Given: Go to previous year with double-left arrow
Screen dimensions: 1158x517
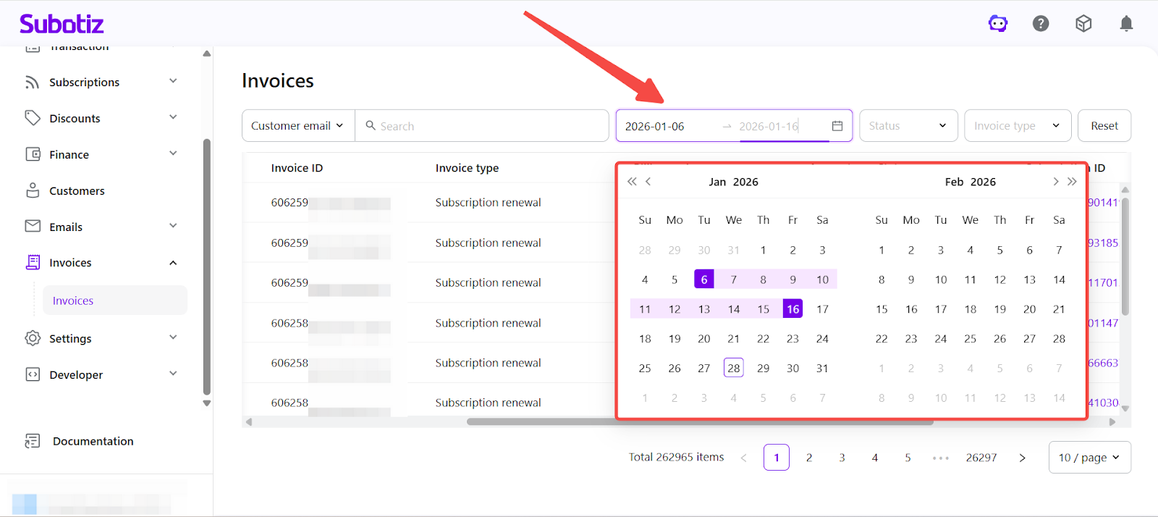Looking at the screenshot, I should click(x=632, y=182).
